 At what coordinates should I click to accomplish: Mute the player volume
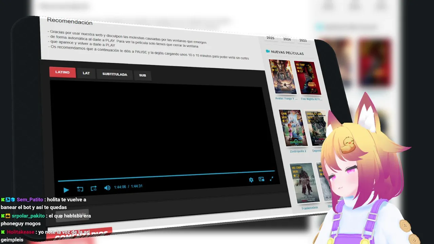[x=107, y=188]
